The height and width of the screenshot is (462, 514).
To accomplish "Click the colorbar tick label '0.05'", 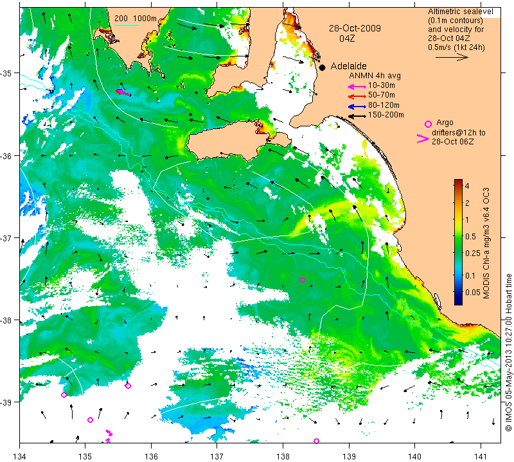I will click(x=472, y=292).
